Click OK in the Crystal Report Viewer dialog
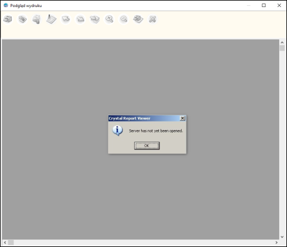Screen dimensions: 287x247 147,146
